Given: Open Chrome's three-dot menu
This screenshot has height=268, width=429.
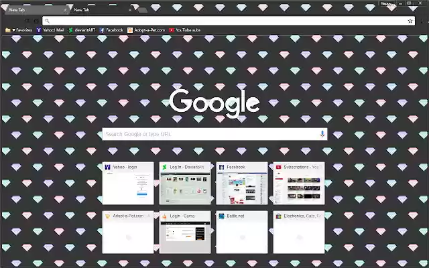Looking at the screenshot, I should pos(422,21).
